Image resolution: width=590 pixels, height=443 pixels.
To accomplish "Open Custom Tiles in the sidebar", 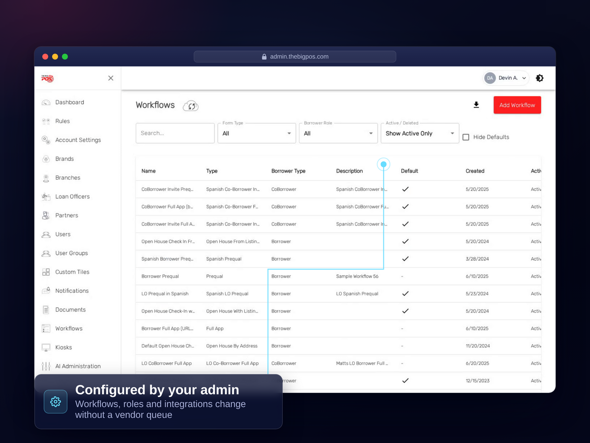I will point(72,272).
